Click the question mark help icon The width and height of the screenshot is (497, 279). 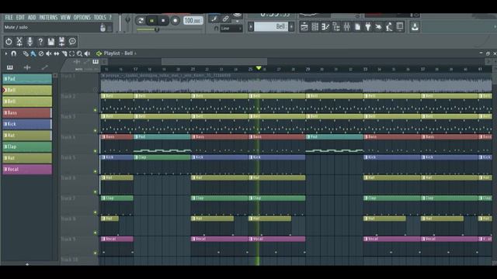(x=40, y=41)
